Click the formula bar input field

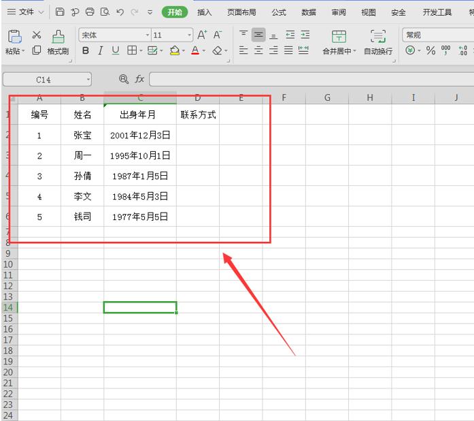pos(311,79)
